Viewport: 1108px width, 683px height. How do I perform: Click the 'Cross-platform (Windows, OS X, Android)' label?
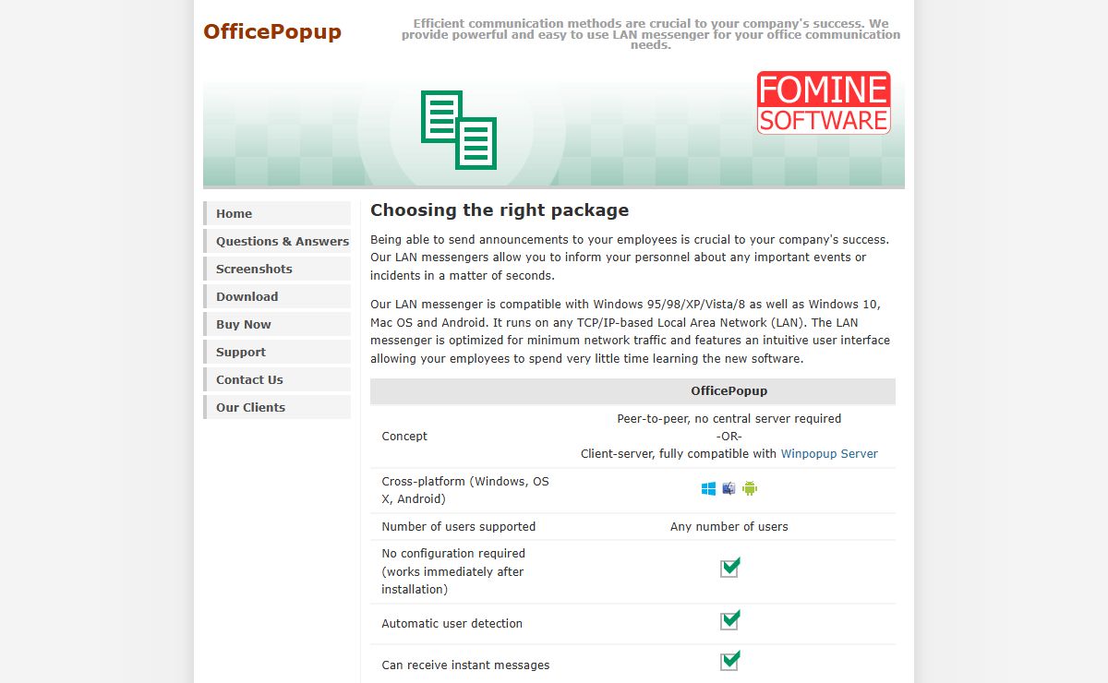click(465, 490)
